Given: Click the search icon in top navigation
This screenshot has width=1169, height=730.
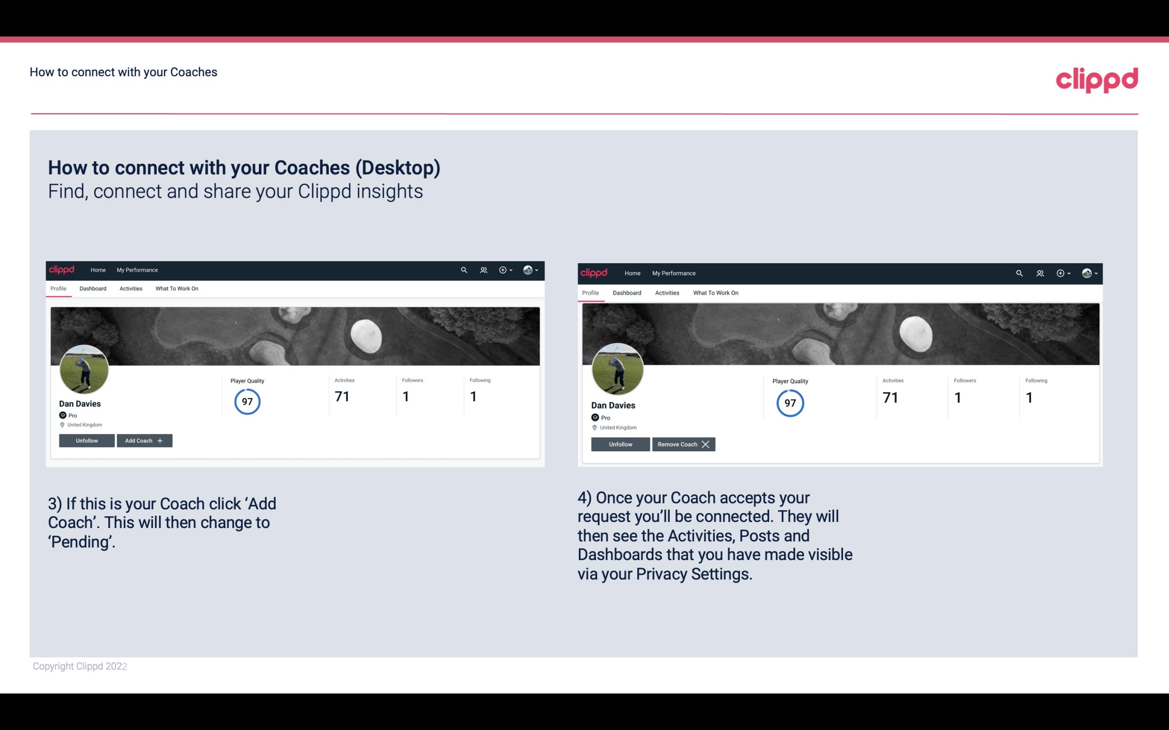Looking at the screenshot, I should [x=463, y=270].
